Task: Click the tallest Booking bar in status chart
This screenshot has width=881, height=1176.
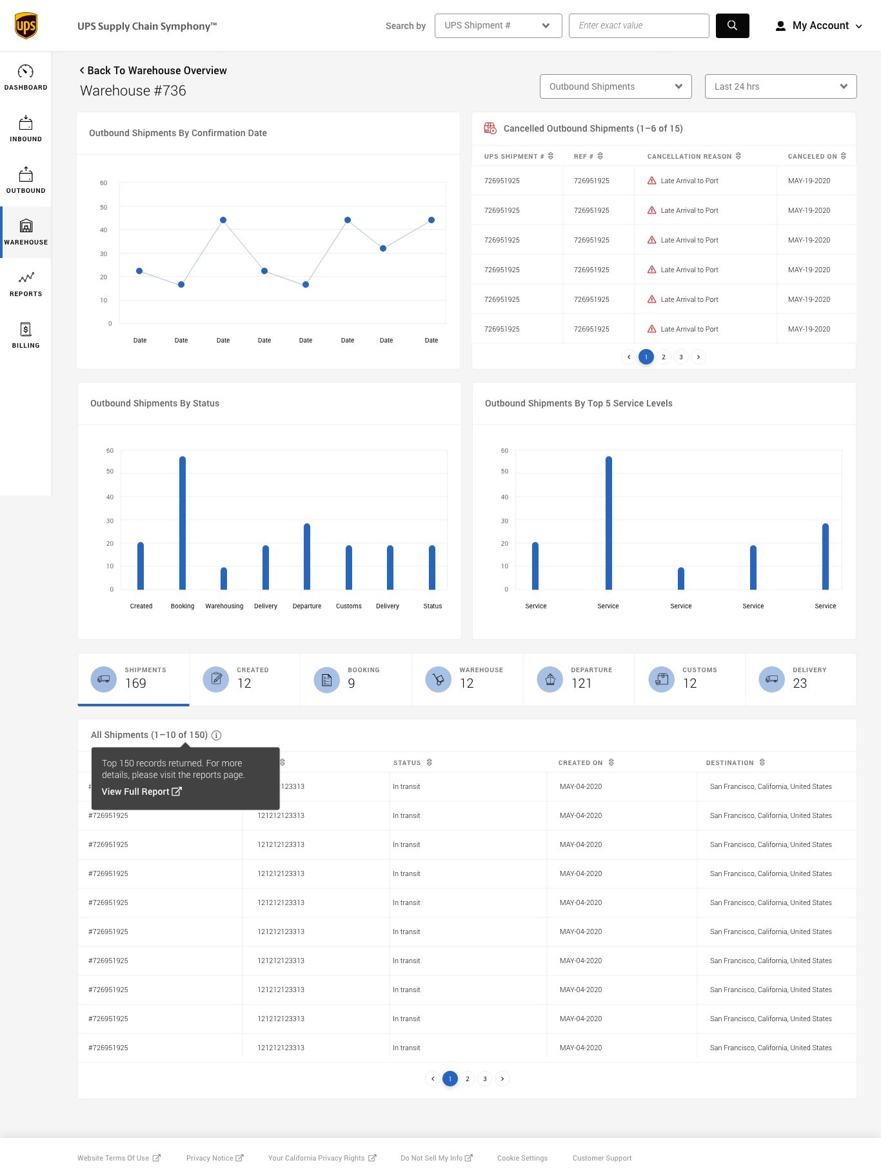Action: [x=183, y=523]
